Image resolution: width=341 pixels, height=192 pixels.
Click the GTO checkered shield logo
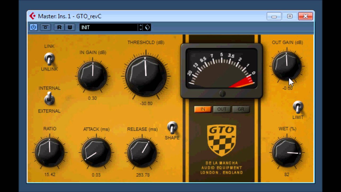(x=222, y=140)
